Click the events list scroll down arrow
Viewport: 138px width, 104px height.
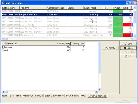pyautogui.click(x=134, y=36)
